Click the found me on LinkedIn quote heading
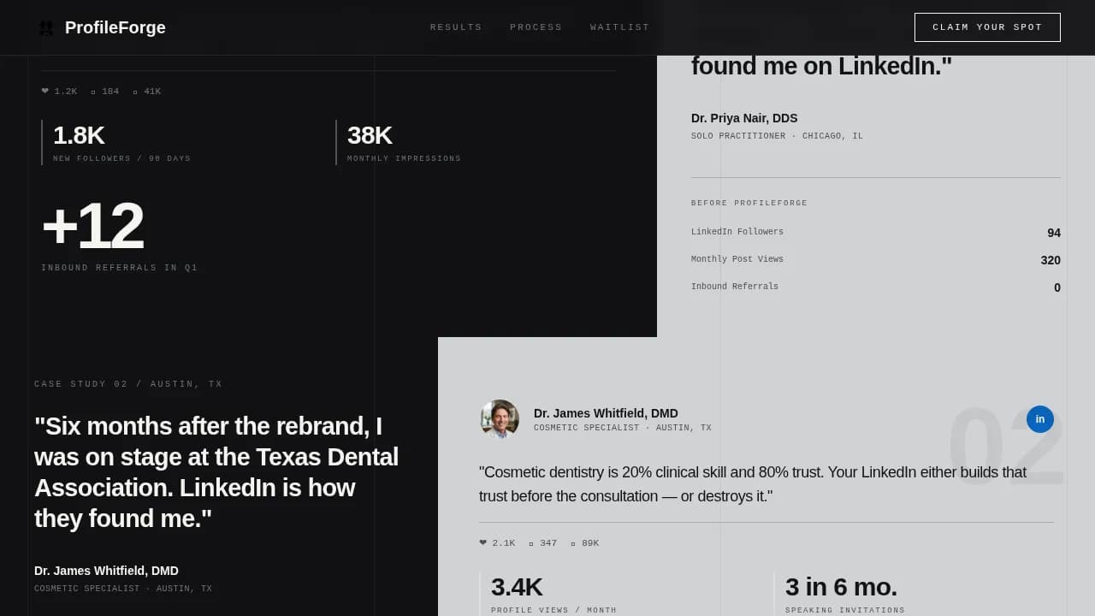This screenshot has height=616, width=1095. coord(821,66)
